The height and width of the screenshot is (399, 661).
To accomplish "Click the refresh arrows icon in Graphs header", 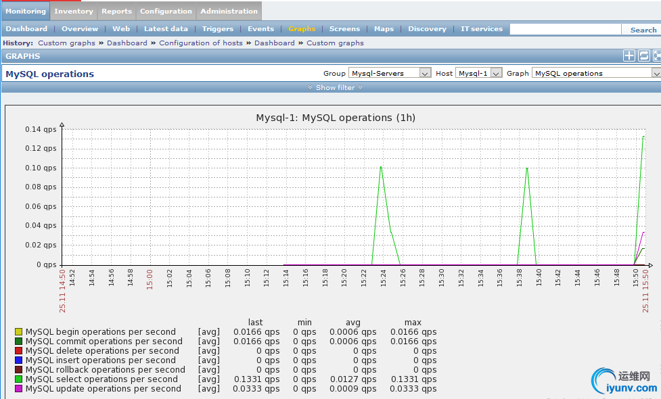I will [x=643, y=56].
